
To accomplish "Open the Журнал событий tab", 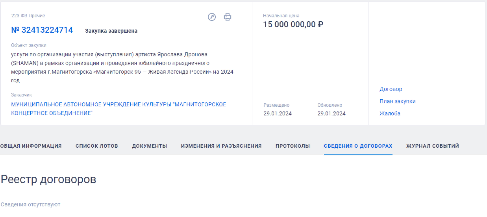I will [x=432, y=146].
